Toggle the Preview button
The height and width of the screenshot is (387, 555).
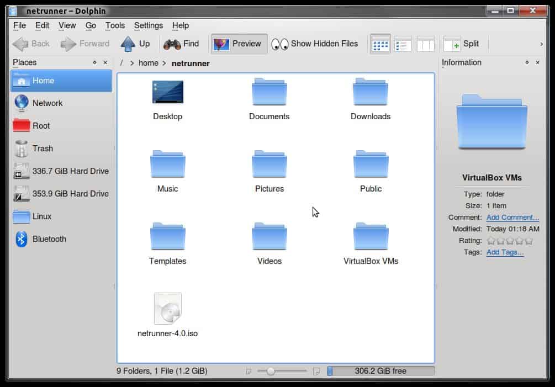(239, 44)
